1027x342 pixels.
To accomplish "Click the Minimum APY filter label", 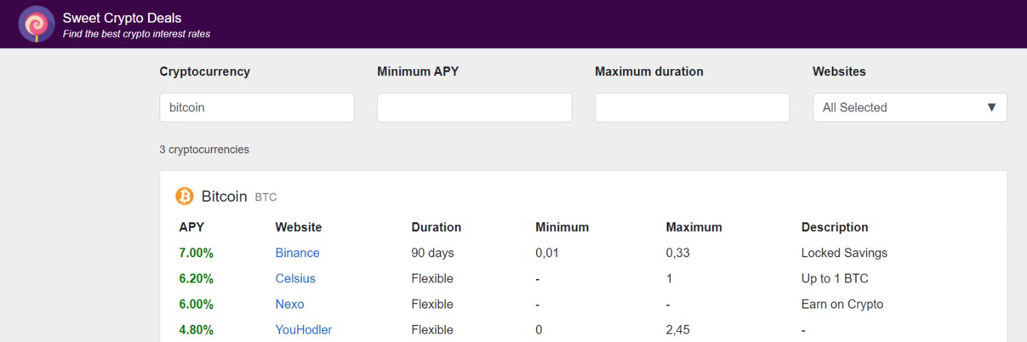I will point(418,71).
